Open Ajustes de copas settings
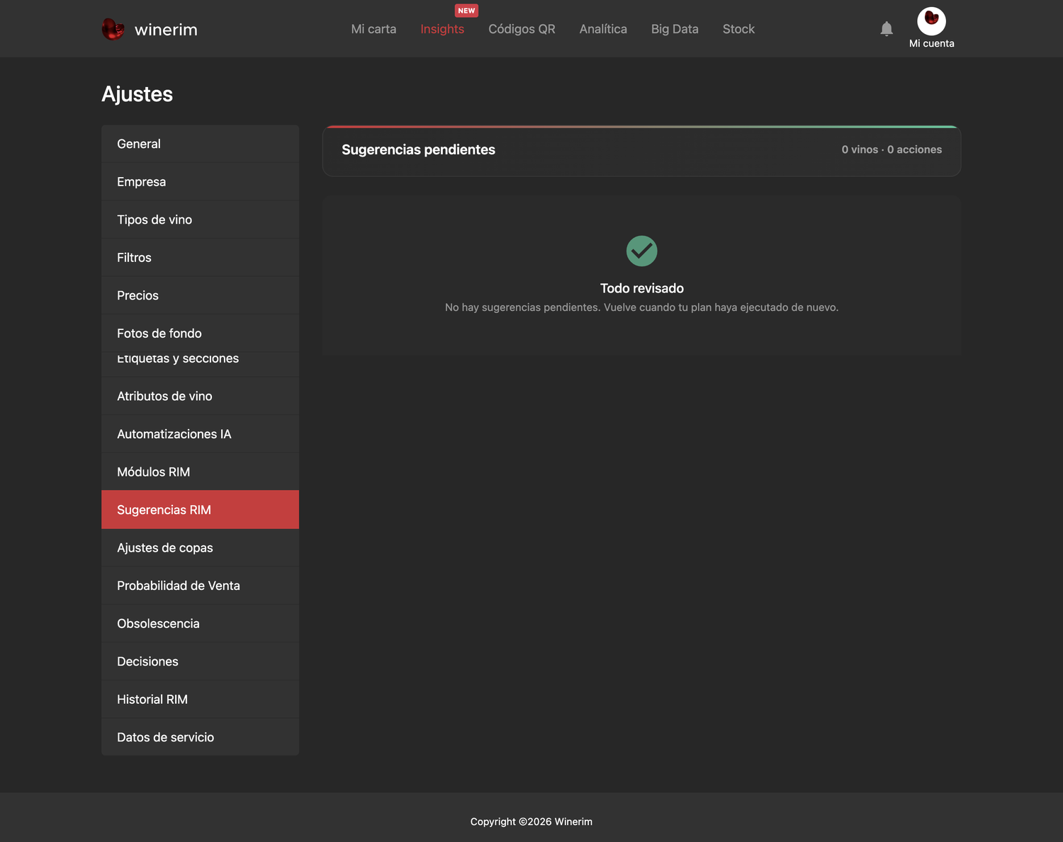Viewport: 1063px width, 842px height. click(200, 547)
